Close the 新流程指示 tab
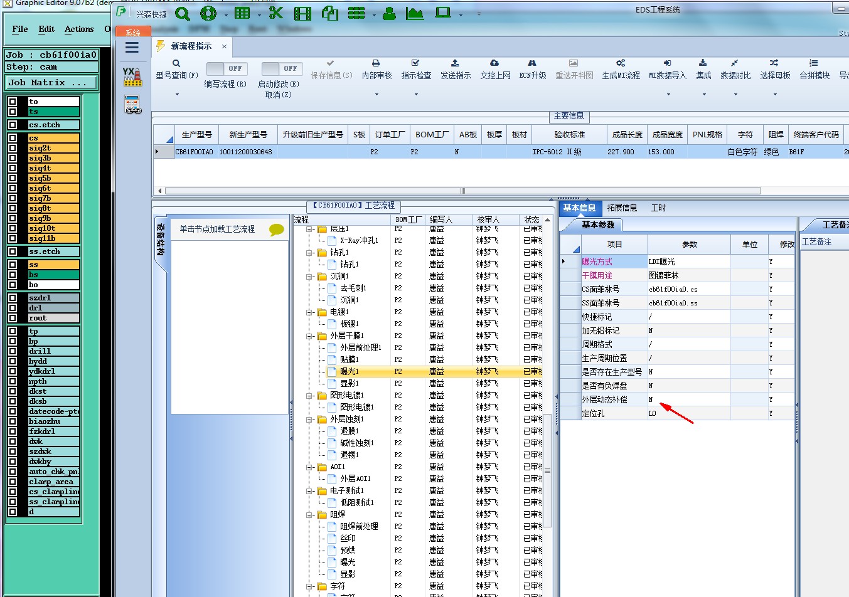The width and height of the screenshot is (849, 597). tap(224, 46)
